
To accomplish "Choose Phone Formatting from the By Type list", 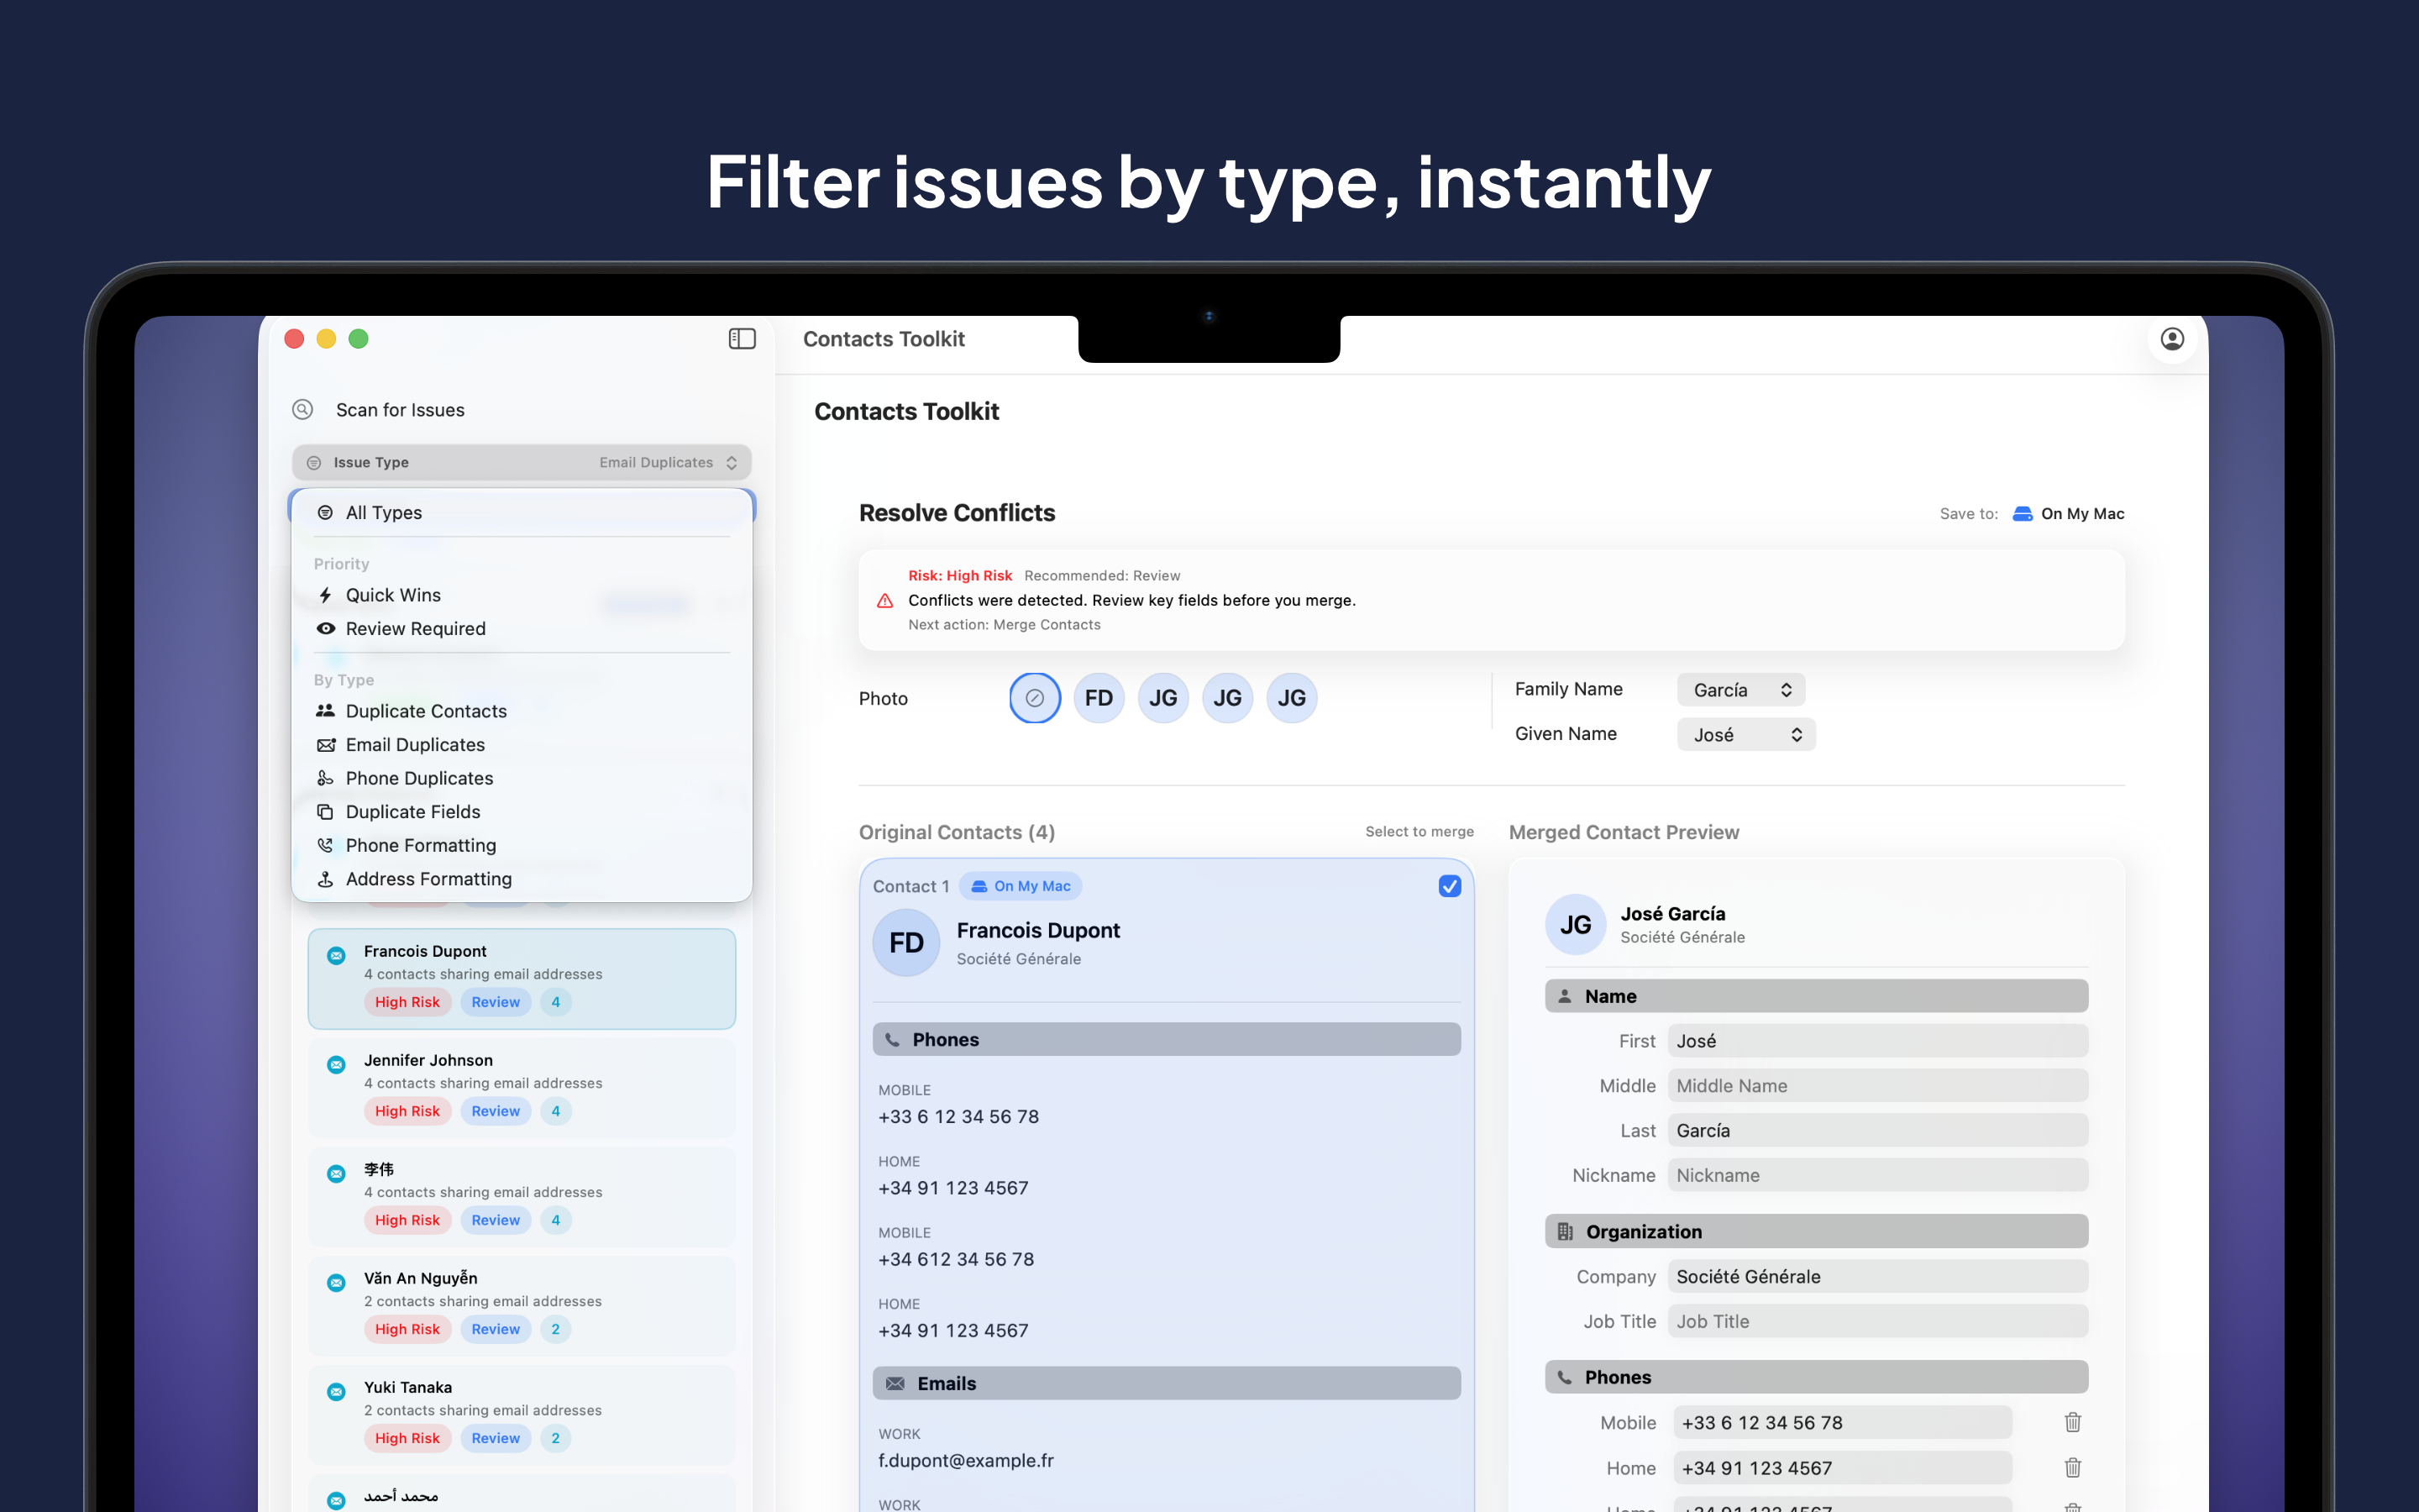I will click(x=421, y=845).
